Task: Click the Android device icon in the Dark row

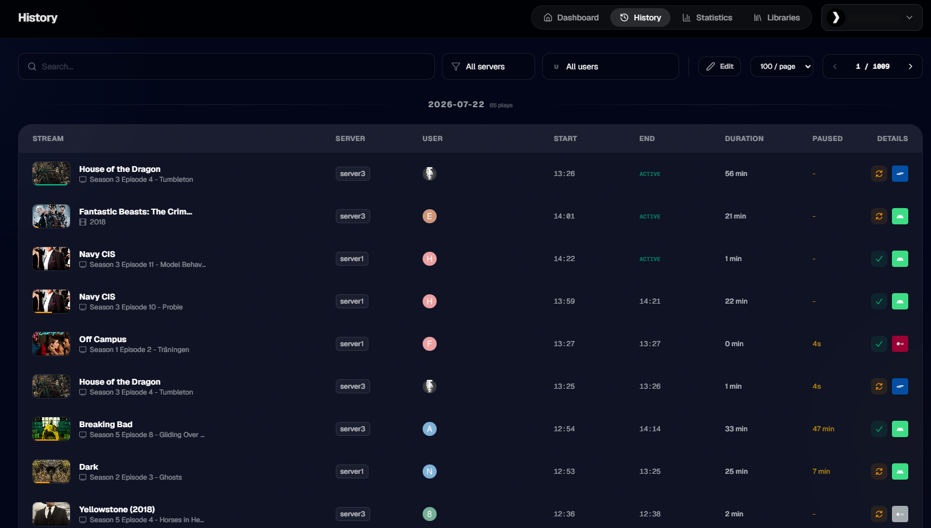Action: pyautogui.click(x=900, y=471)
